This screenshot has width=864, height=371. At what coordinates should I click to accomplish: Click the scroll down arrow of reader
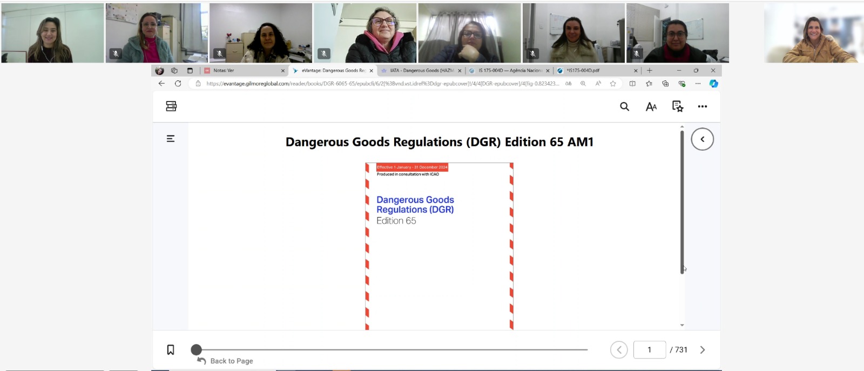682,325
